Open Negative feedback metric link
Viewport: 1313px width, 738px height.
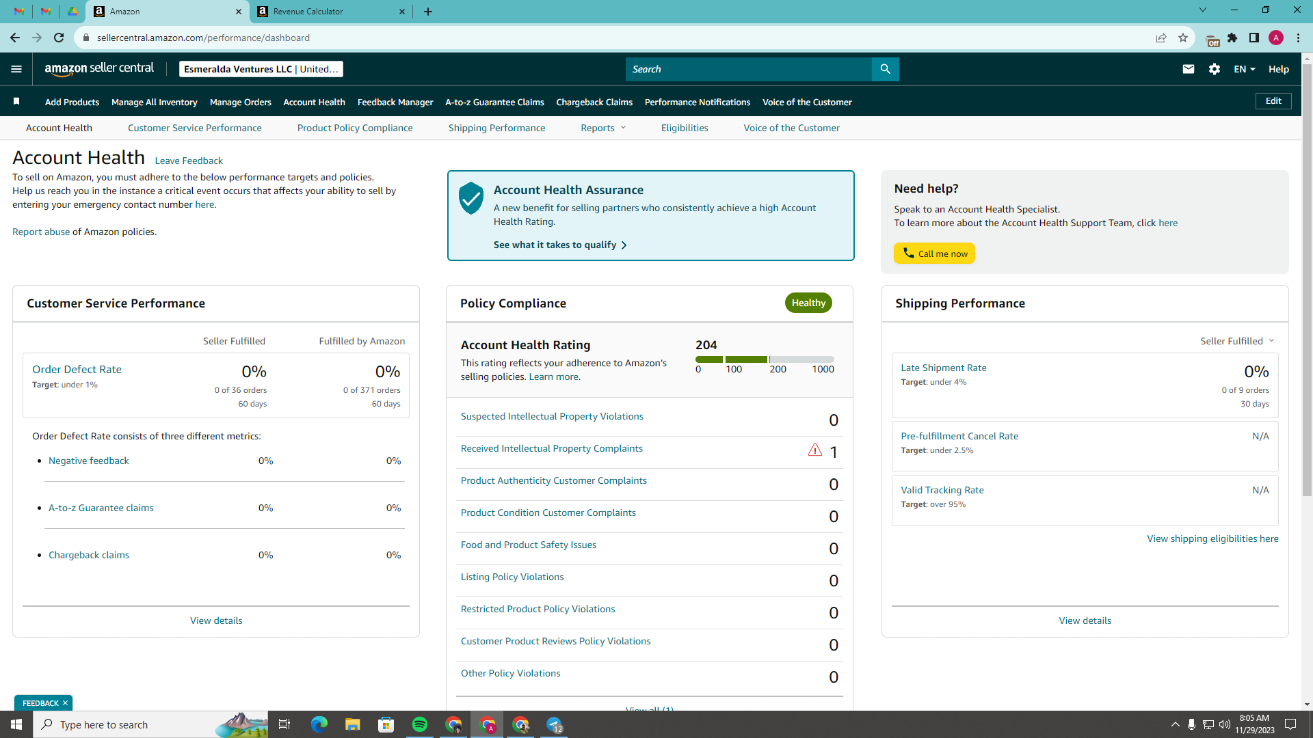click(x=89, y=461)
